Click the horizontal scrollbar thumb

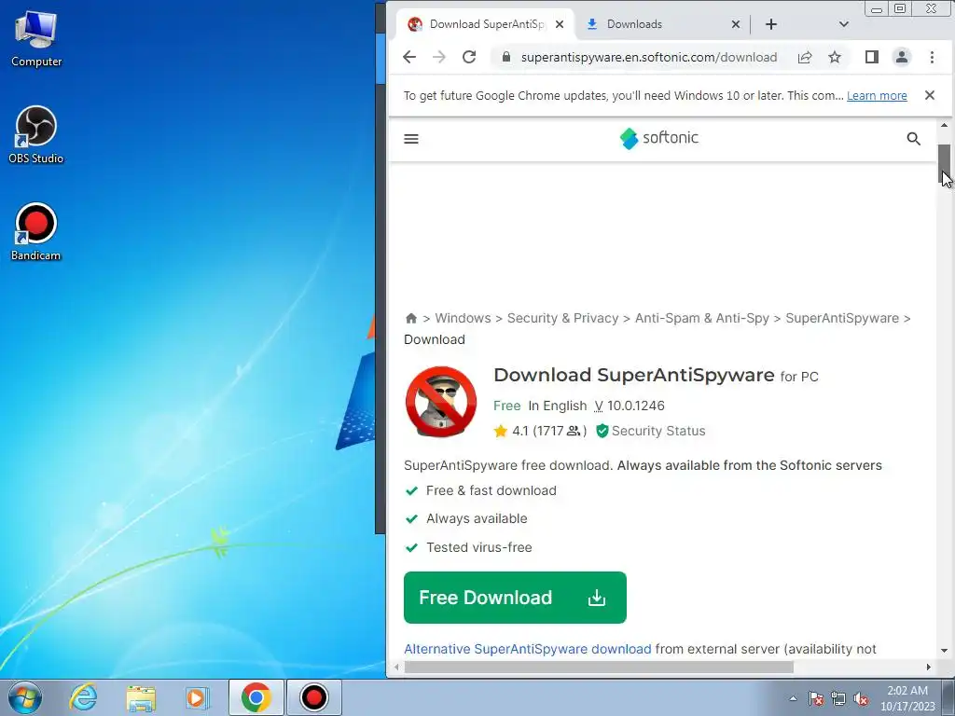pyautogui.click(x=598, y=668)
